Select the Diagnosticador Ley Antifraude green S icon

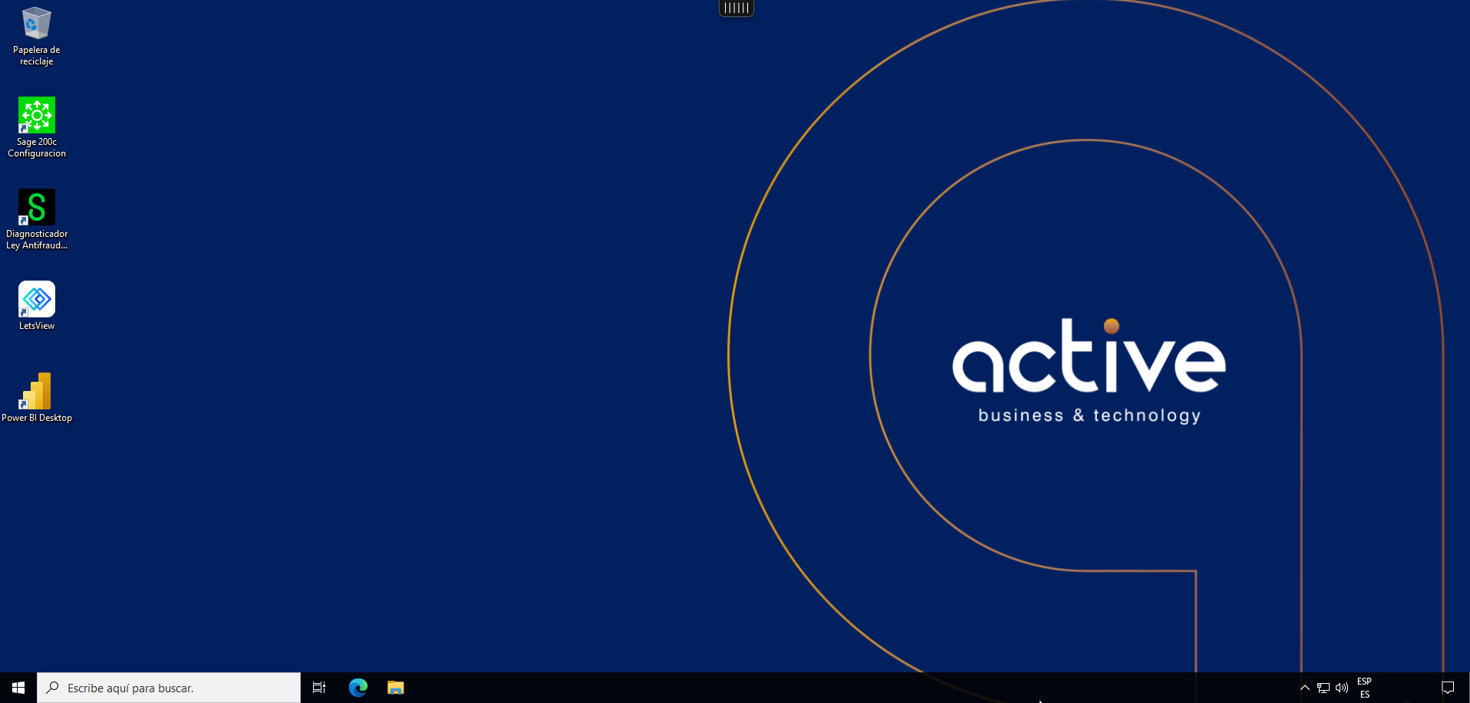(x=36, y=207)
